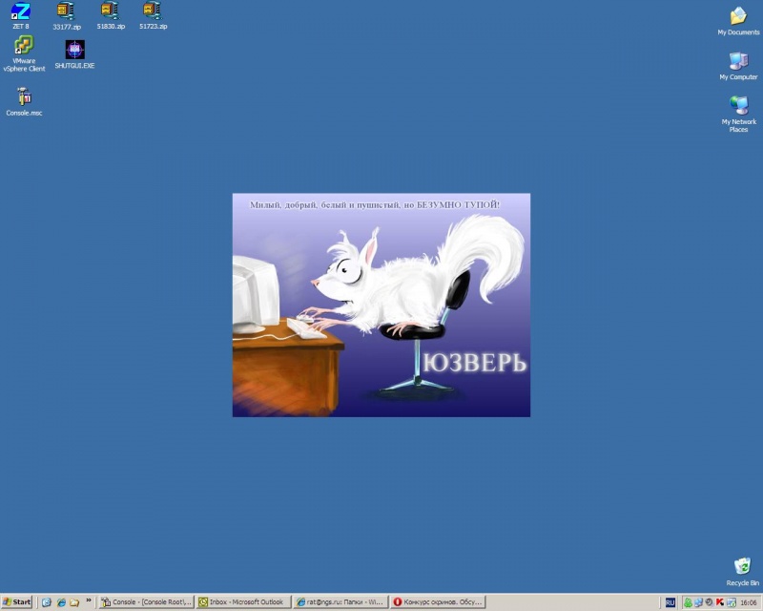
Task: Launch Internet Explorer from Quick Launch
Action: [x=60, y=602]
